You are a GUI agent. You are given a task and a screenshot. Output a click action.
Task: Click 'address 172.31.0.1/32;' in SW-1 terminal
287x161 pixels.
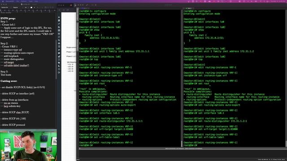[x=104, y=38]
